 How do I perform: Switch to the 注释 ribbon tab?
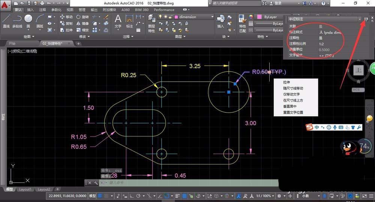pyautogui.click(x=42, y=10)
